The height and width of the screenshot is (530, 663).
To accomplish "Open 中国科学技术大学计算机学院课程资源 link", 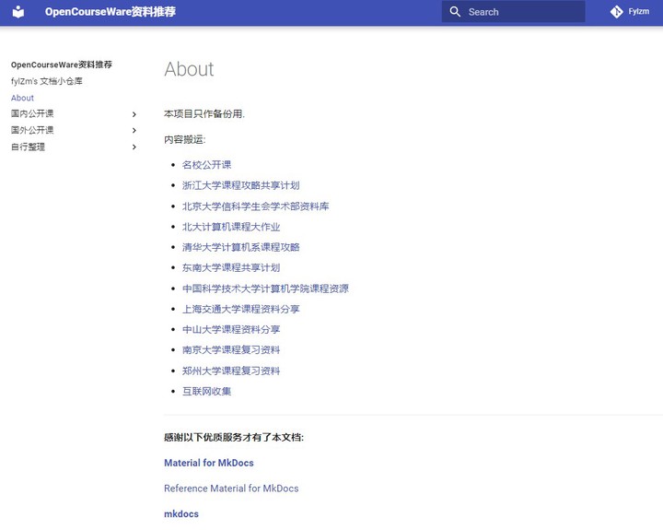I will point(265,289).
